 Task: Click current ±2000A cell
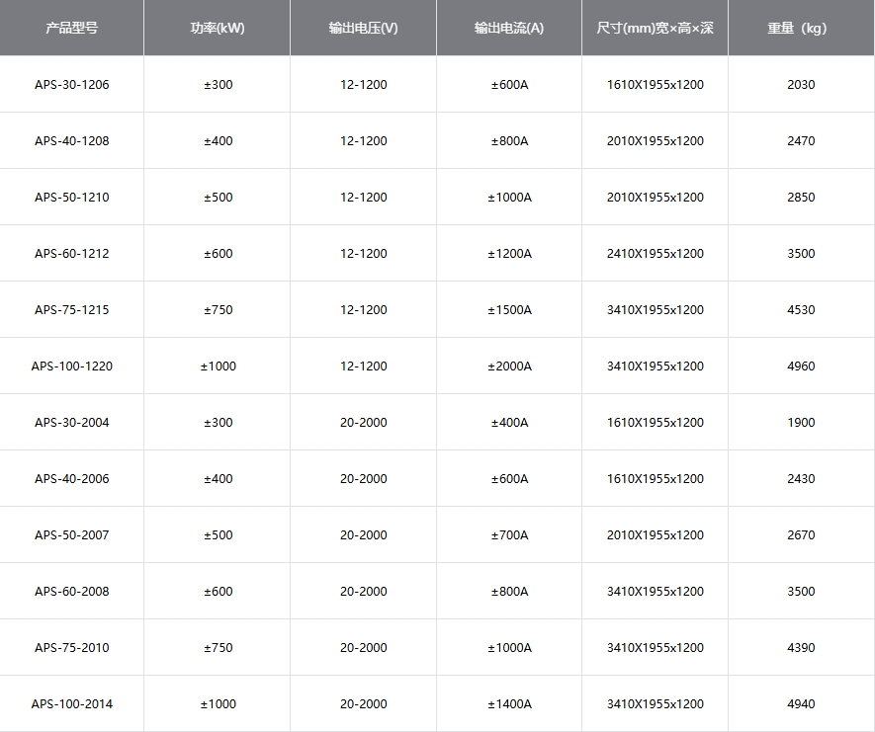click(509, 366)
